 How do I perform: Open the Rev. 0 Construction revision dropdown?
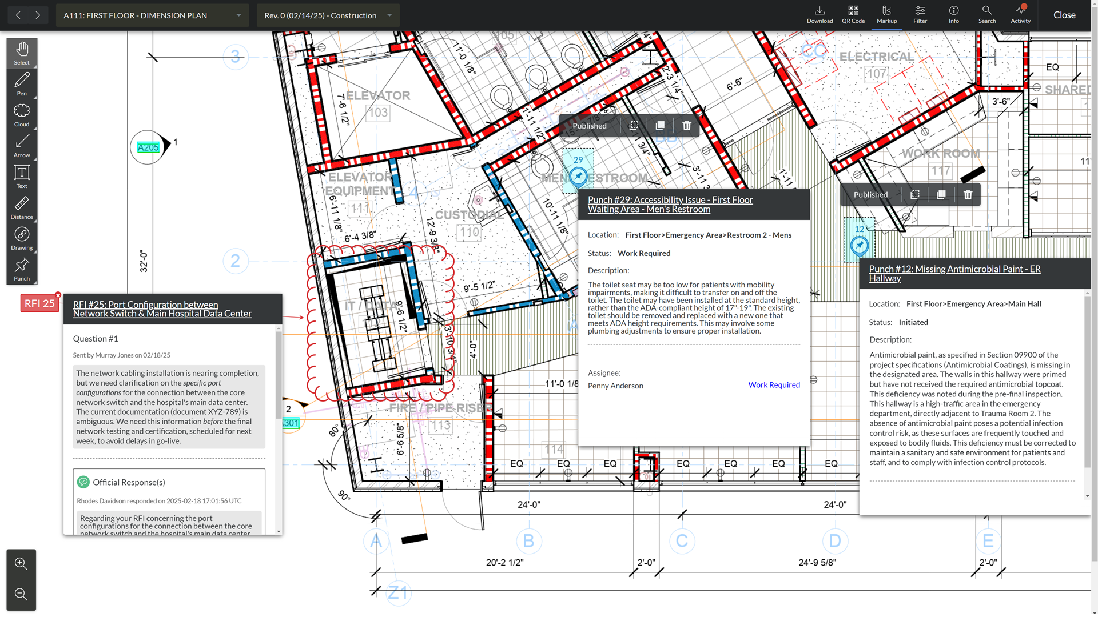(327, 15)
